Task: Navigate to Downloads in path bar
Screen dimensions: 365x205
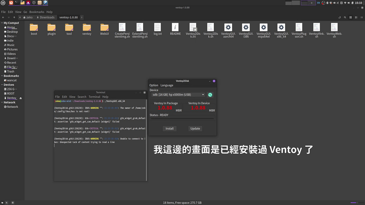Action: pyautogui.click(x=45, y=17)
